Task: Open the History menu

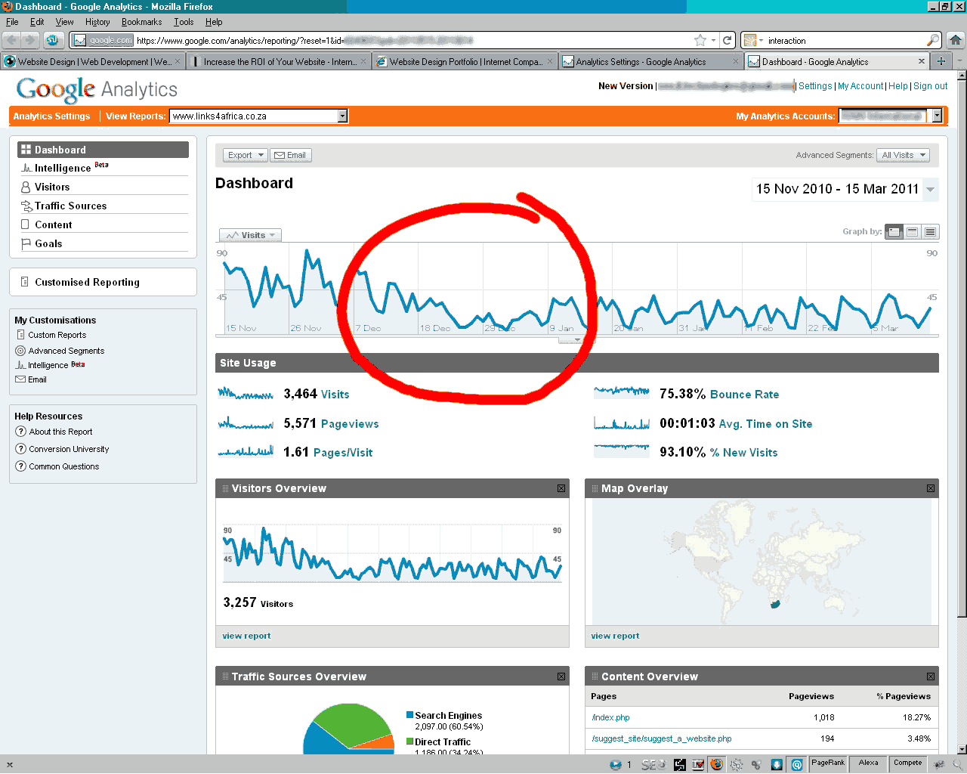Action: [x=97, y=22]
